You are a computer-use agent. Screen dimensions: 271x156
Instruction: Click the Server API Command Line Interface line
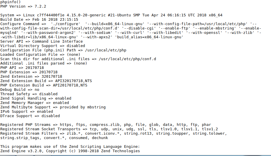click(42, 41)
